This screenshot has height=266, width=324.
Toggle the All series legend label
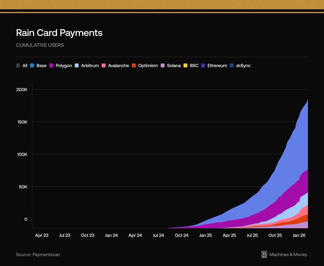[25, 65]
